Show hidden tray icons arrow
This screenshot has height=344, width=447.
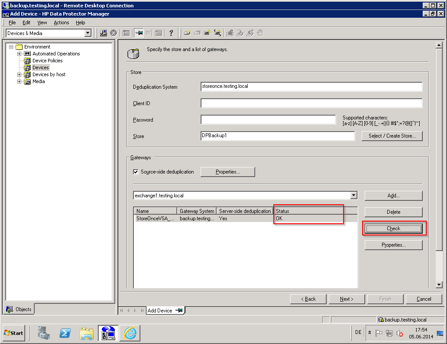coord(369,333)
